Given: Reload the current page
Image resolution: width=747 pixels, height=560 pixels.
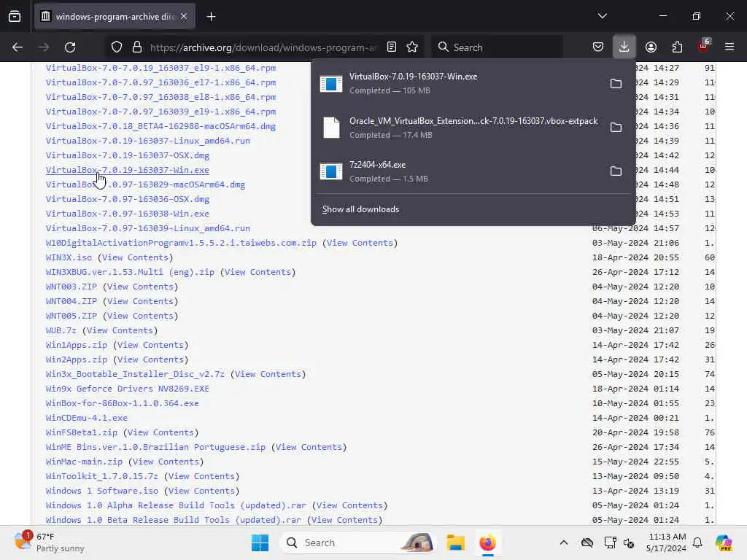Looking at the screenshot, I should tap(70, 47).
